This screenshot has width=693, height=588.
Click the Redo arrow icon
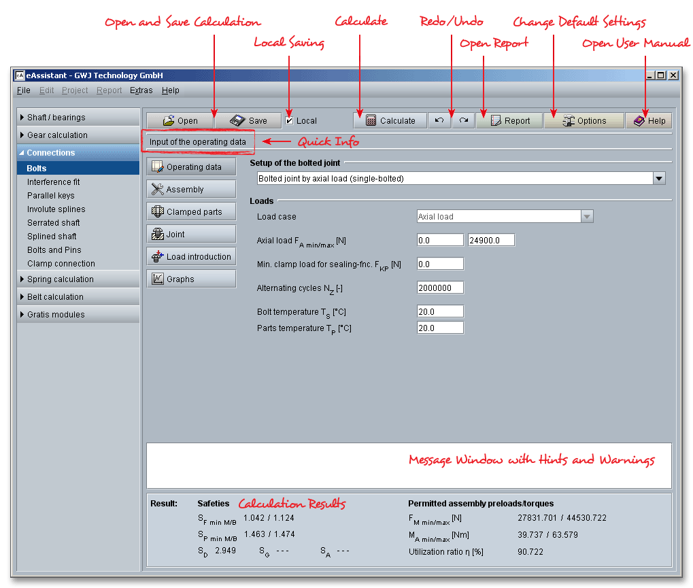point(463,120)
